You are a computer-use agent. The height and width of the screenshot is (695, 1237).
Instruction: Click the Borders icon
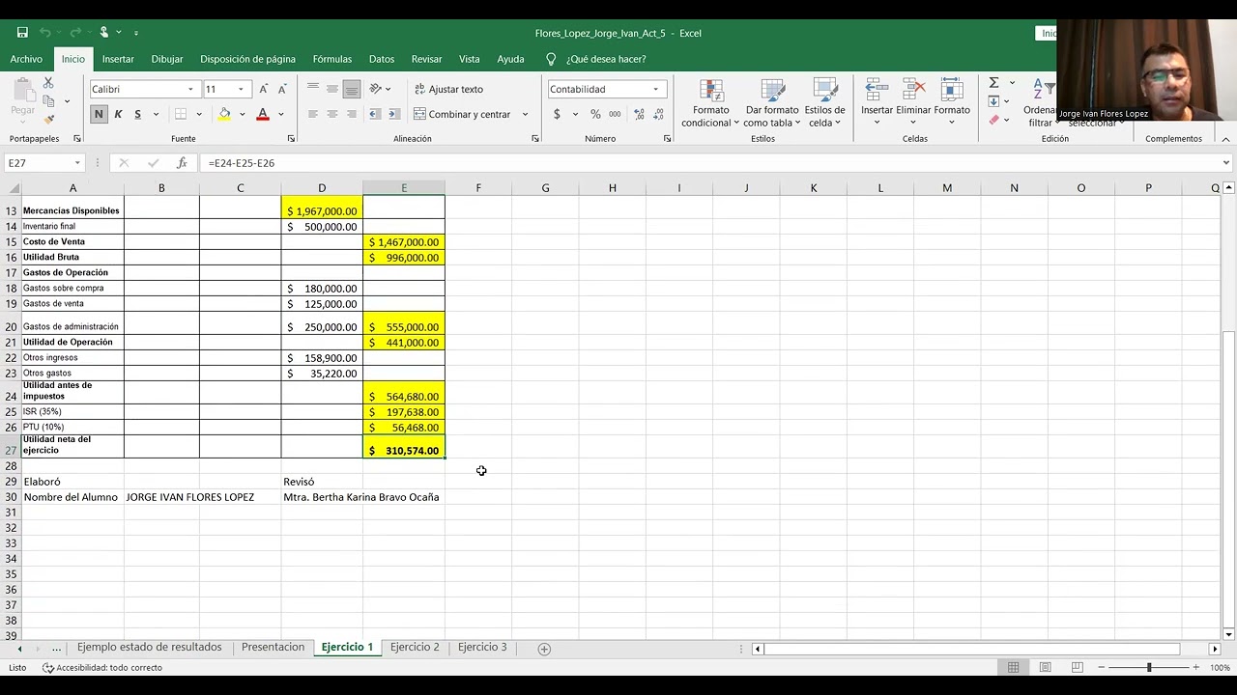point(181,114)
